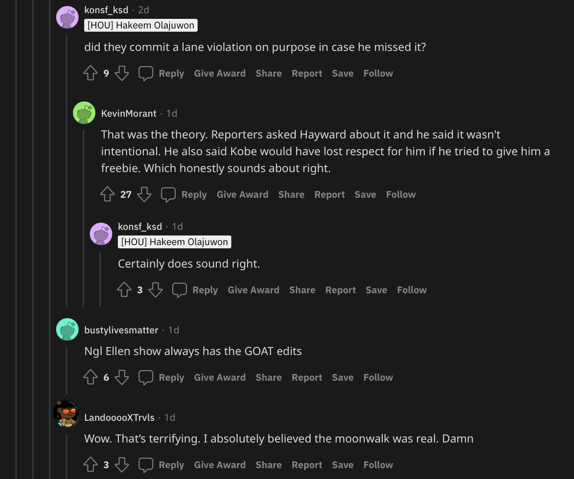Upvote konsf_ksd's lane violation comment

[x=91, y=73]
